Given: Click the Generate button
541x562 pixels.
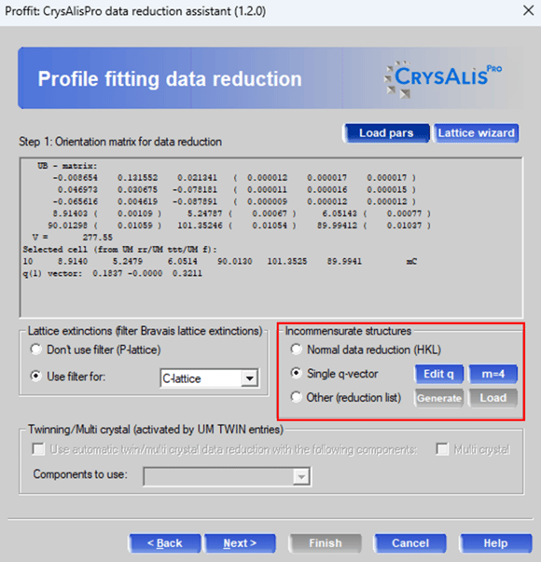Looking at the screenshot, I should pyautogui.click(x=439, y=398).
